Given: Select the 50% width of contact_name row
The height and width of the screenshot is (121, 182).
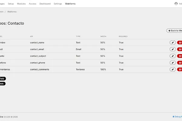Looking at the screenshot, I should point(103,43).
